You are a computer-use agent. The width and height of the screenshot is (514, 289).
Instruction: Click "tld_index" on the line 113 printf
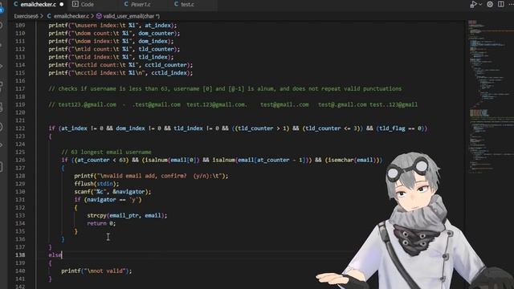click(x=153, y=57)
